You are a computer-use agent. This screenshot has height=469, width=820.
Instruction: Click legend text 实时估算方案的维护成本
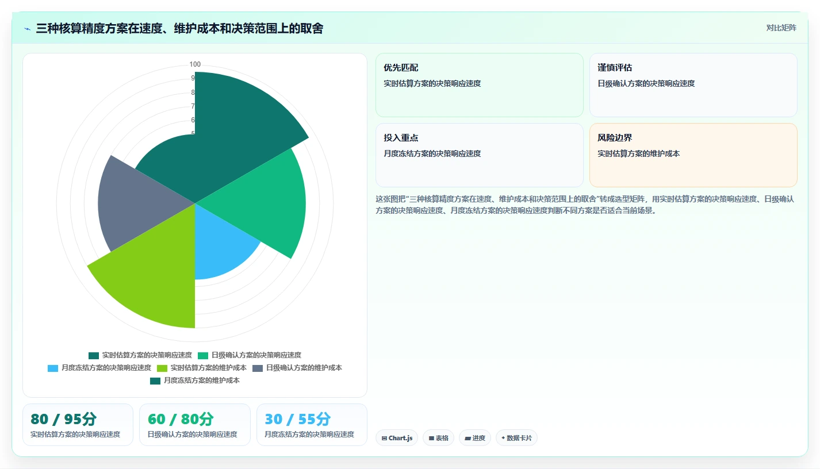pos(209,368)
